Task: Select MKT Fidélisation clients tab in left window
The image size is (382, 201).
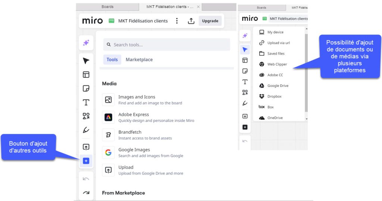Action: (170, 7)
